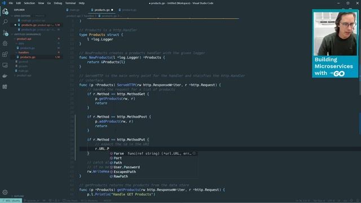Screen dimensions: 361x203
Task: Open the Go menu
Action: (x=49, y=3)
